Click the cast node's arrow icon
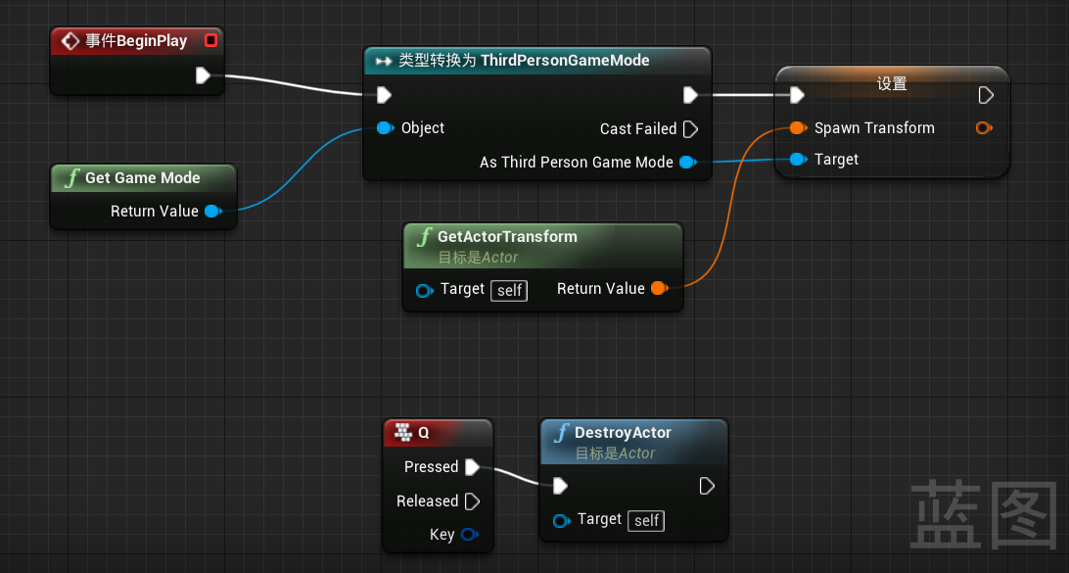This screenshot has height=573, width=1069. pyautogui.click(x=384, y=62)
